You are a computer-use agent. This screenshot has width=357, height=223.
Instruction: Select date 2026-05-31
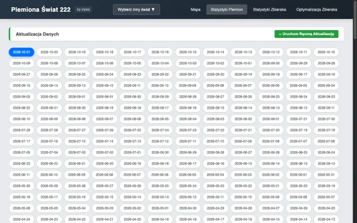coord(326,174)
